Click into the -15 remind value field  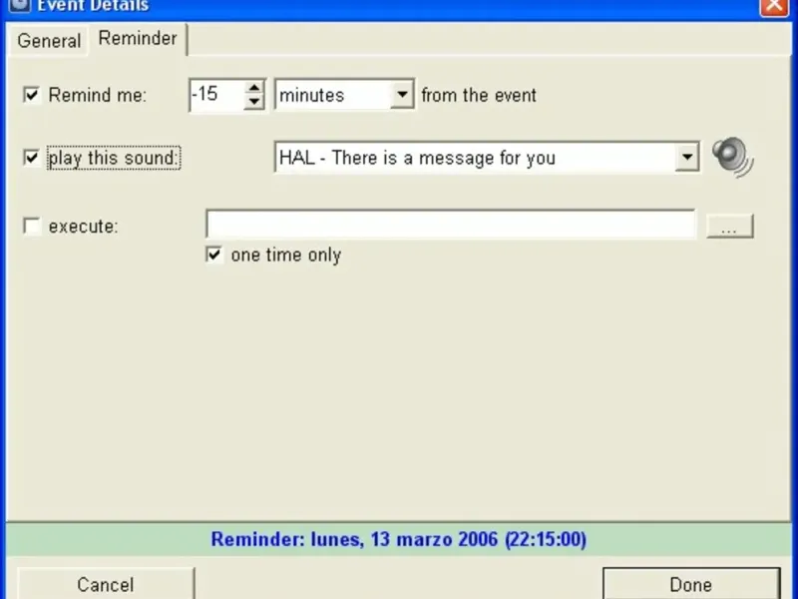(216, 95)
